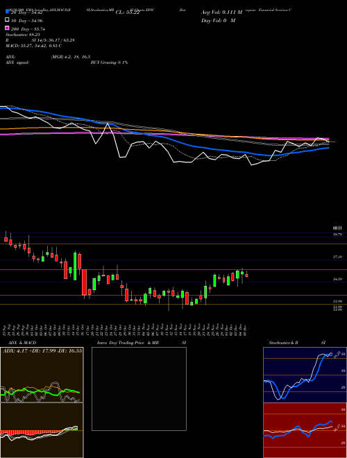The width and height of the screenshot is (347, 458).
Task: Select the '(MGR) 4.2, 18, 16.5' ADX values
Action: tap(71, 57)
